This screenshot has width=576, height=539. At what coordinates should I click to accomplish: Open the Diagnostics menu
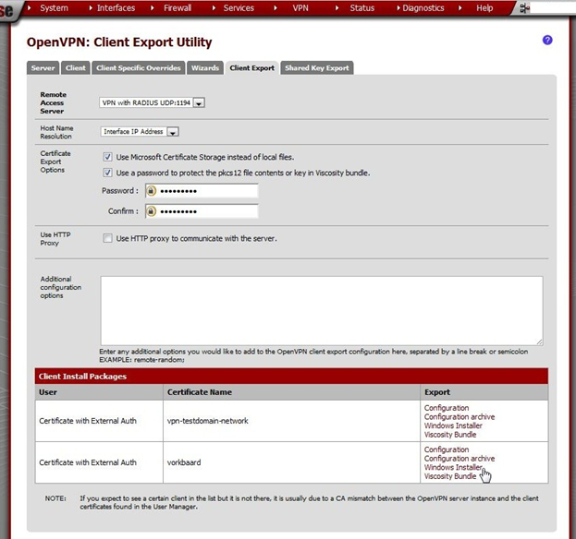click(x=423, y=8)
